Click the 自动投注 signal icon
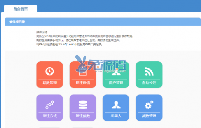This screenshot has height=128, width=201. click(149, 71)
